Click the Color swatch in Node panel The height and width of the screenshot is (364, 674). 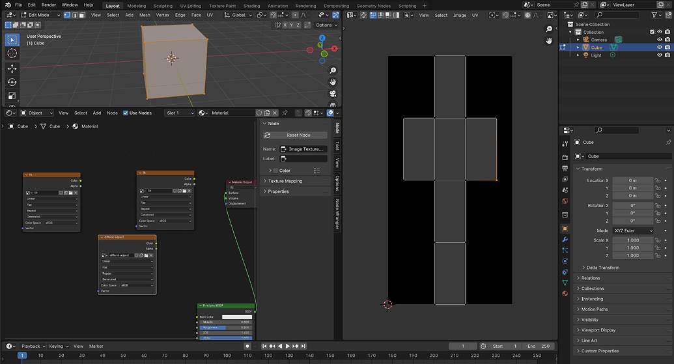coord(275,171)
